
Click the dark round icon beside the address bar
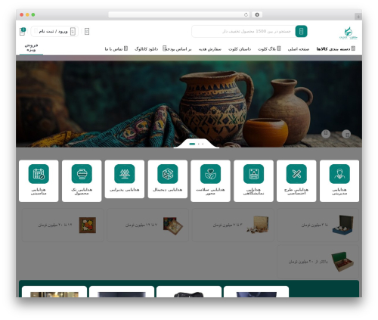257,14
